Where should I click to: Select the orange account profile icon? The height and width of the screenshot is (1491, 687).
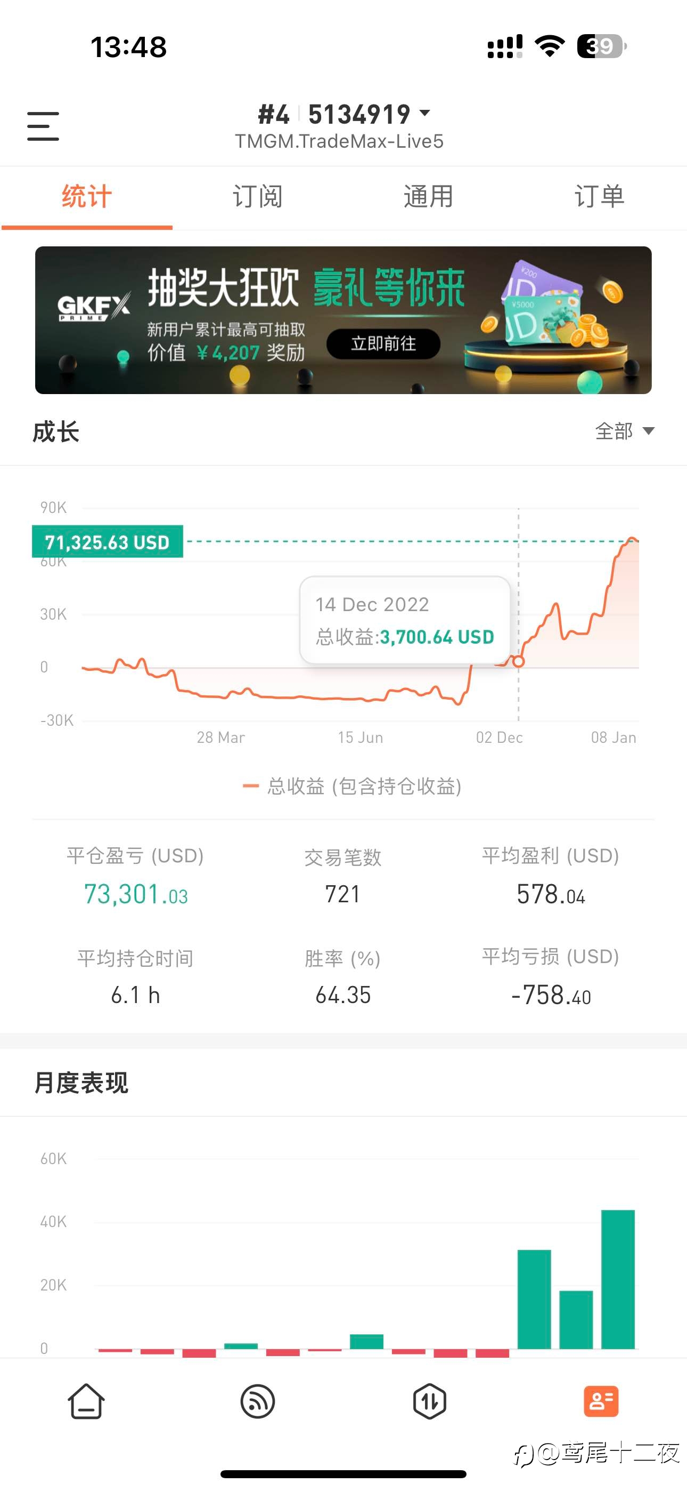(601, 1401)
